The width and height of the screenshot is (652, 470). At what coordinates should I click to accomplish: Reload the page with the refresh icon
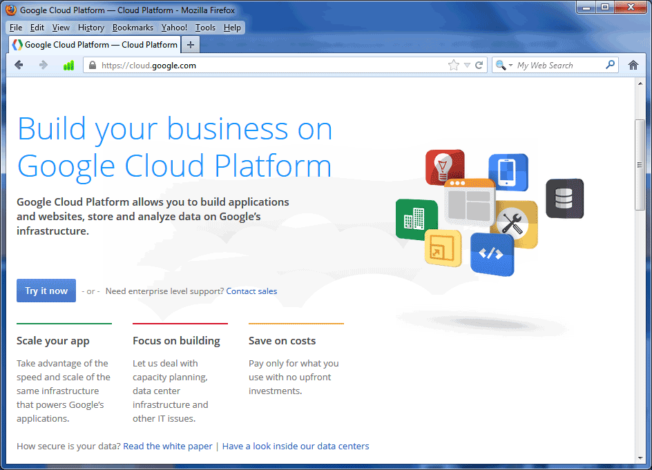coord(479,66)
